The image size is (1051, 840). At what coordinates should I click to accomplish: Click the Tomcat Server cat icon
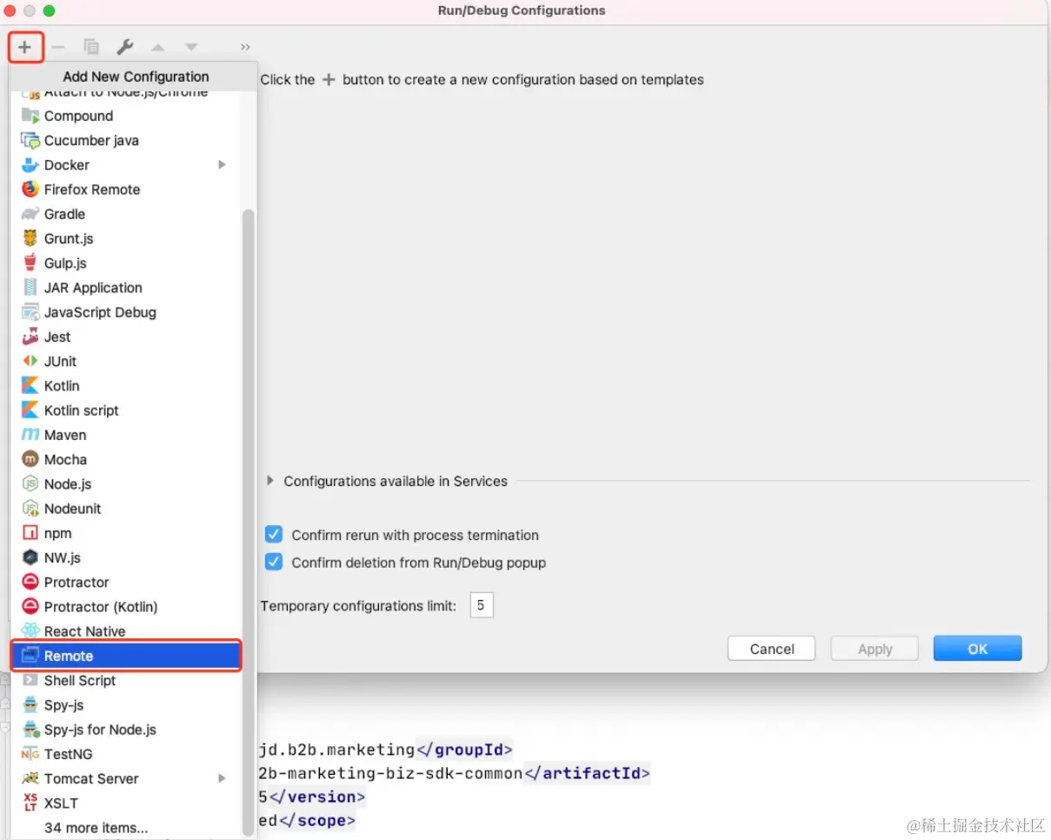click(30, 778)
